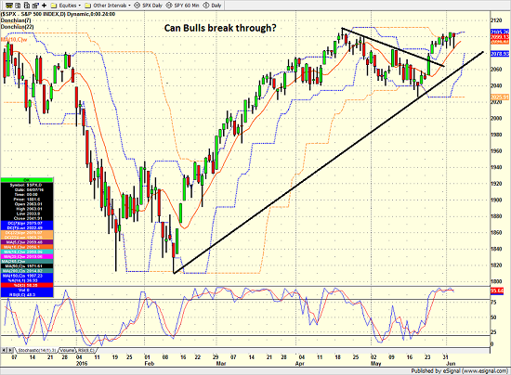Viewport: 511px width, 375px height.
Task: Click the 'Can Bulls break through?' annotation text
Action: click(x=220, y=28)
